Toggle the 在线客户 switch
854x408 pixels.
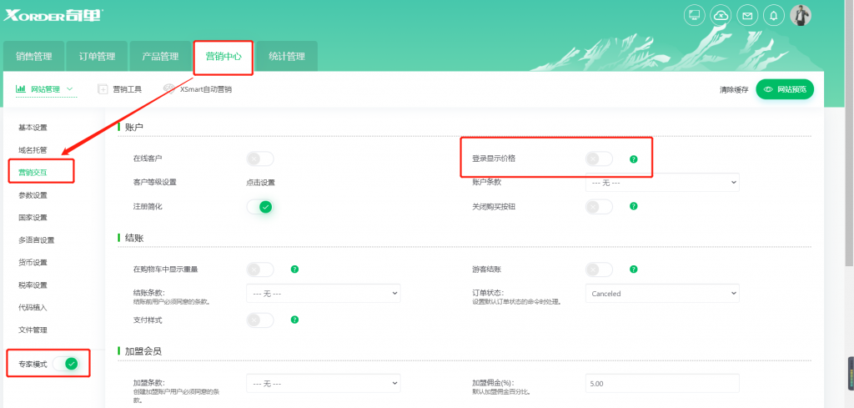click(x=260, y=159)
